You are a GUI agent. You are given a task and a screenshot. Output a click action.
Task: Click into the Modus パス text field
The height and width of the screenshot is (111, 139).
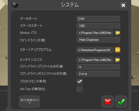[x=95, y=33]
